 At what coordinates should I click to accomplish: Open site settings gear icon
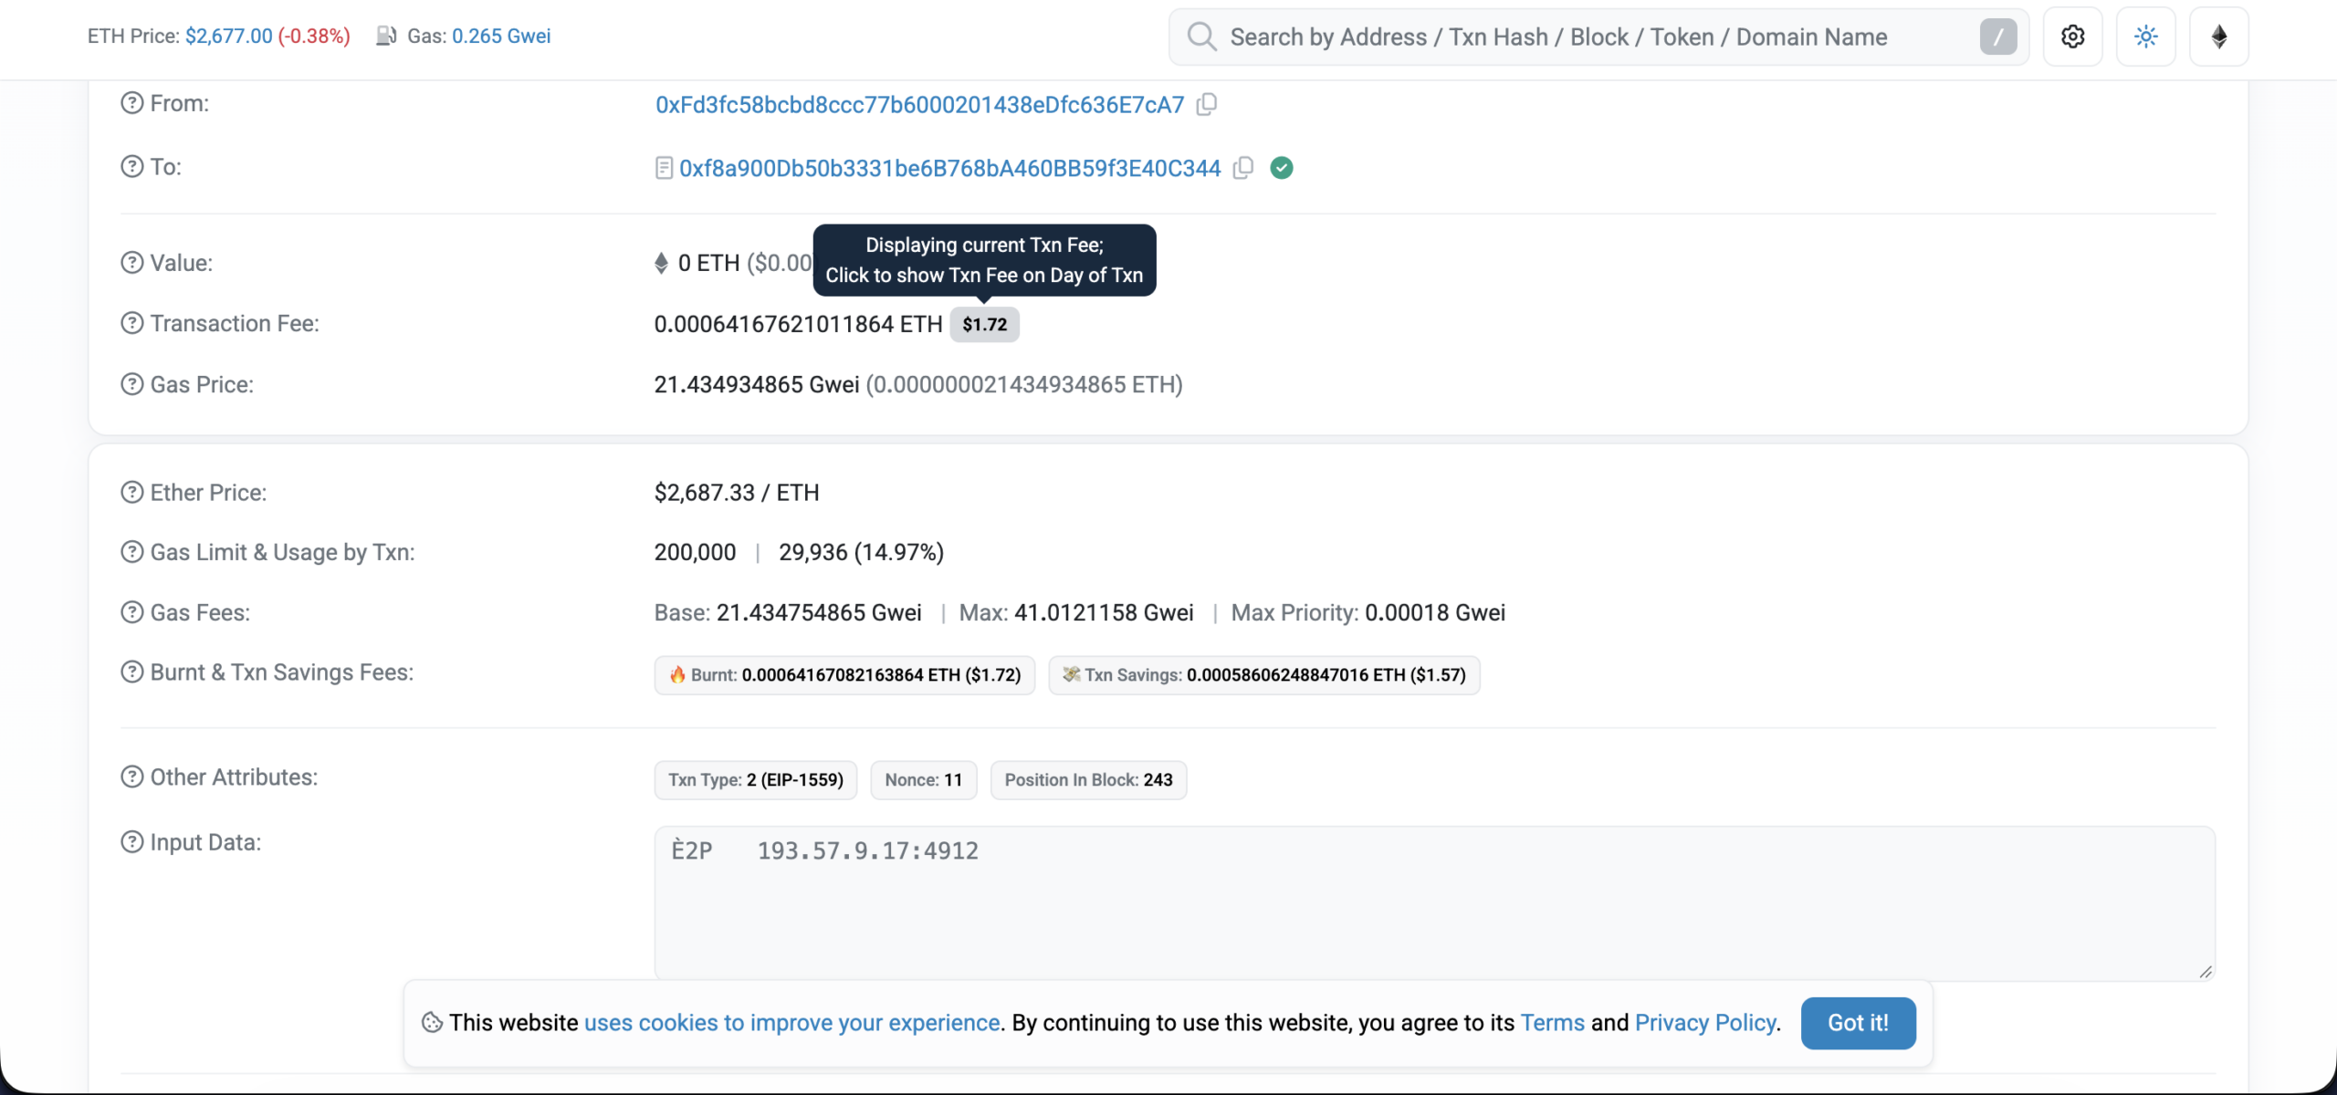pos(2072,36)
